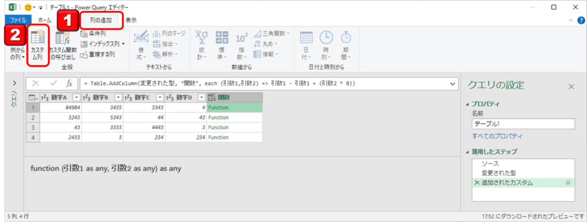The height and width of the screenshot is (222, 587).
Task: Open quick access toolbar customize arrow
Action: pyautogui.click(x=40, y=7)
